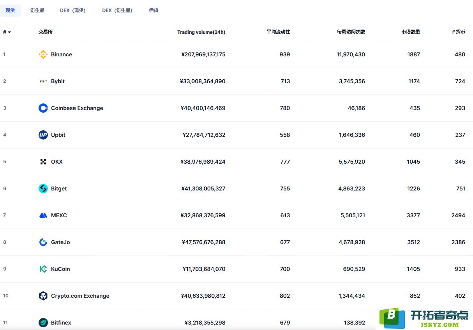Screen dimensions: 473x330
Task: Sort by the 每周访问次数 column header
Action: tap(351, 32)
